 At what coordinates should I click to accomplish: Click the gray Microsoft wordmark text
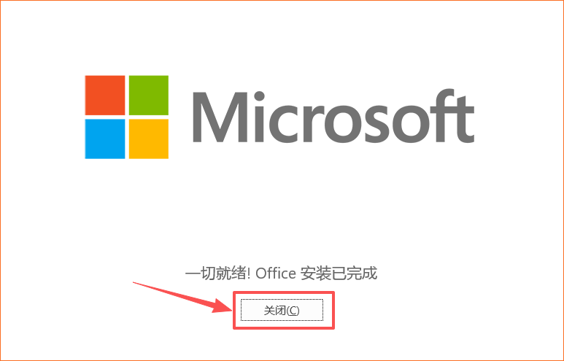tap(333, 116)
